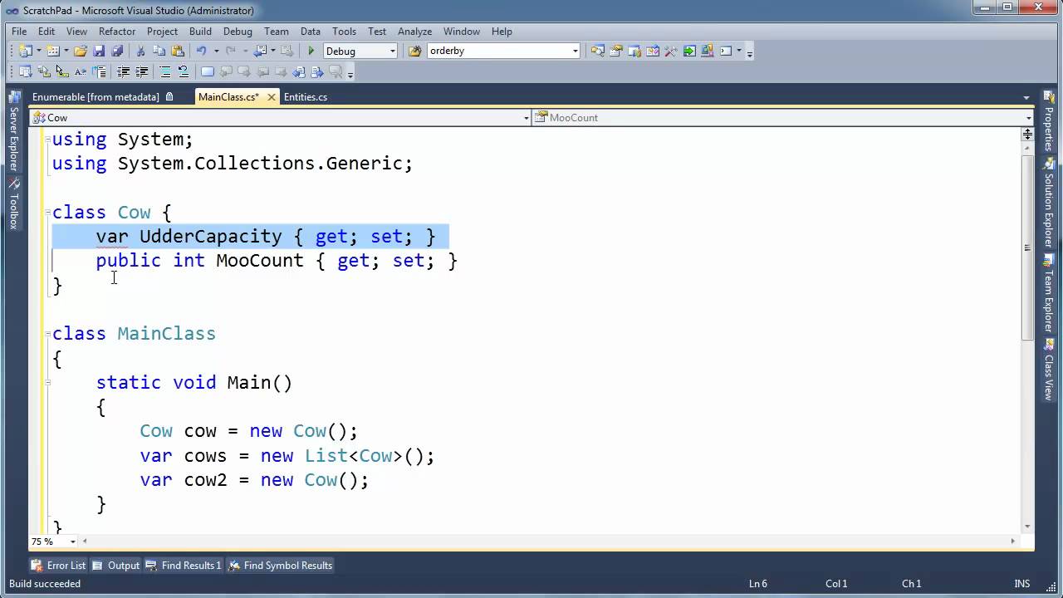Expand the Cow type navigation dropdown
1063x598 pixels.
527,118
